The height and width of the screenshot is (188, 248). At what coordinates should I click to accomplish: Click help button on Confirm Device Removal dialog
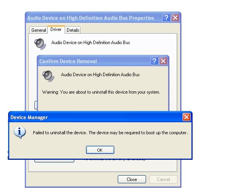click(x=154, y=61)
